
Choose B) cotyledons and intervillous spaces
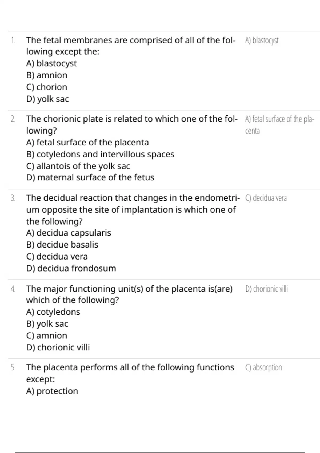coord(100,154)
